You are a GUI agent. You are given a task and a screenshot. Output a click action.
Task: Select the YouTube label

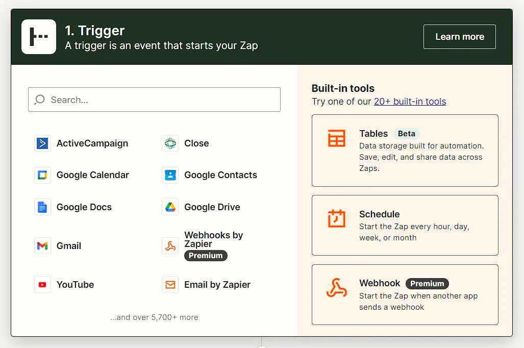75,285
